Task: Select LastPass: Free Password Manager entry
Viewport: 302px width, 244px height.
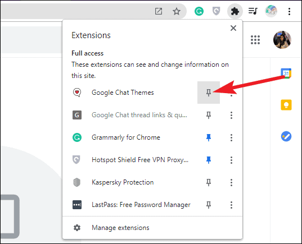Action: point(130,205)
